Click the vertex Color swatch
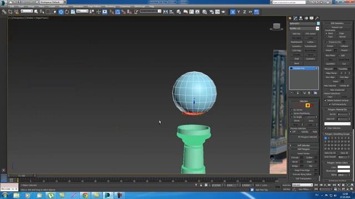The height and width of the screenshot is (199, 355). click(344, 167)
